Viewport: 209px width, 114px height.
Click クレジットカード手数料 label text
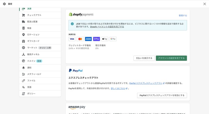[x=80, y=45]
